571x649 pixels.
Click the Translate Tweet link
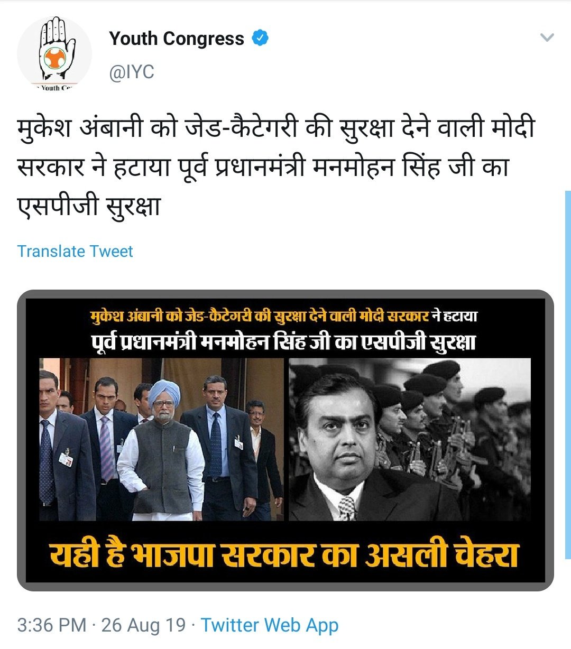(75, 251)
